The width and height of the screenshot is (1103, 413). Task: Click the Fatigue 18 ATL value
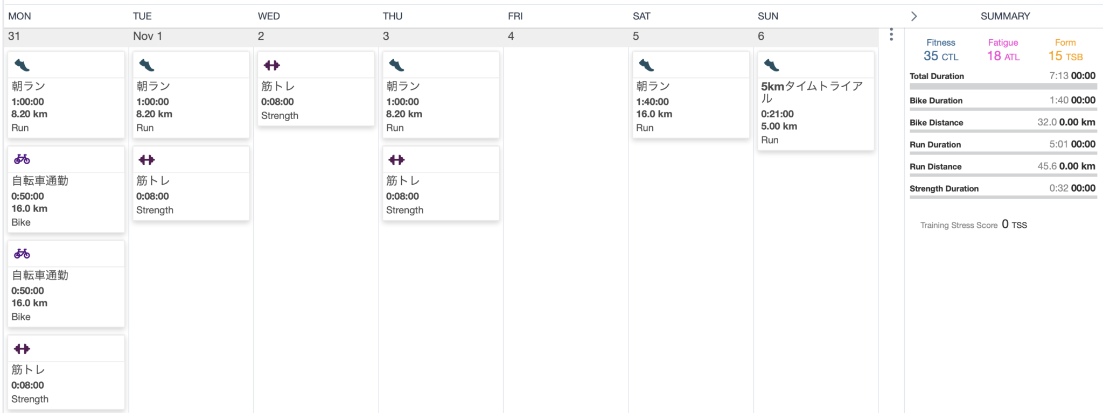[1003, 56]
